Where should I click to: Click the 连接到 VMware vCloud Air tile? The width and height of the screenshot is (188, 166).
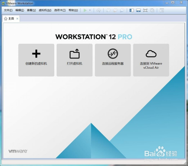(151, 60)
